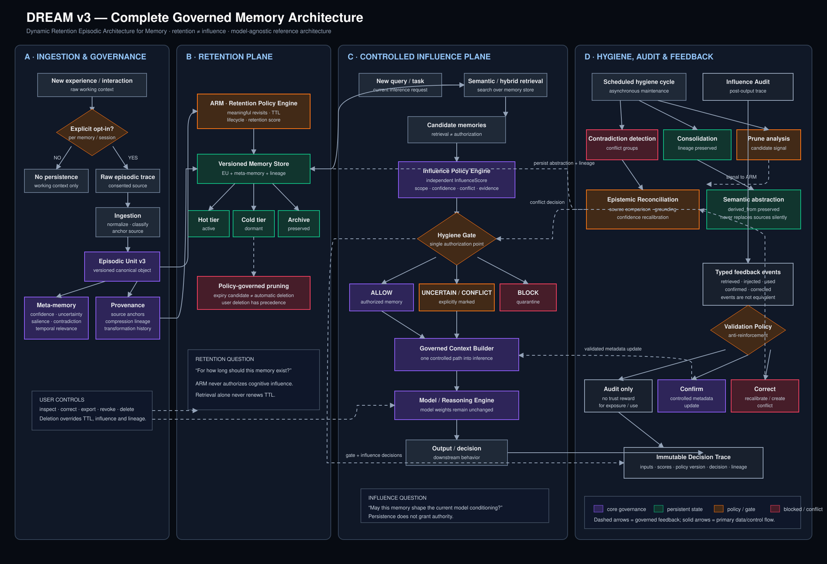Image resolution: width=827 pixels, height=564 pixels.
Task: Select the No persistence node
Action: pos(56,181)
